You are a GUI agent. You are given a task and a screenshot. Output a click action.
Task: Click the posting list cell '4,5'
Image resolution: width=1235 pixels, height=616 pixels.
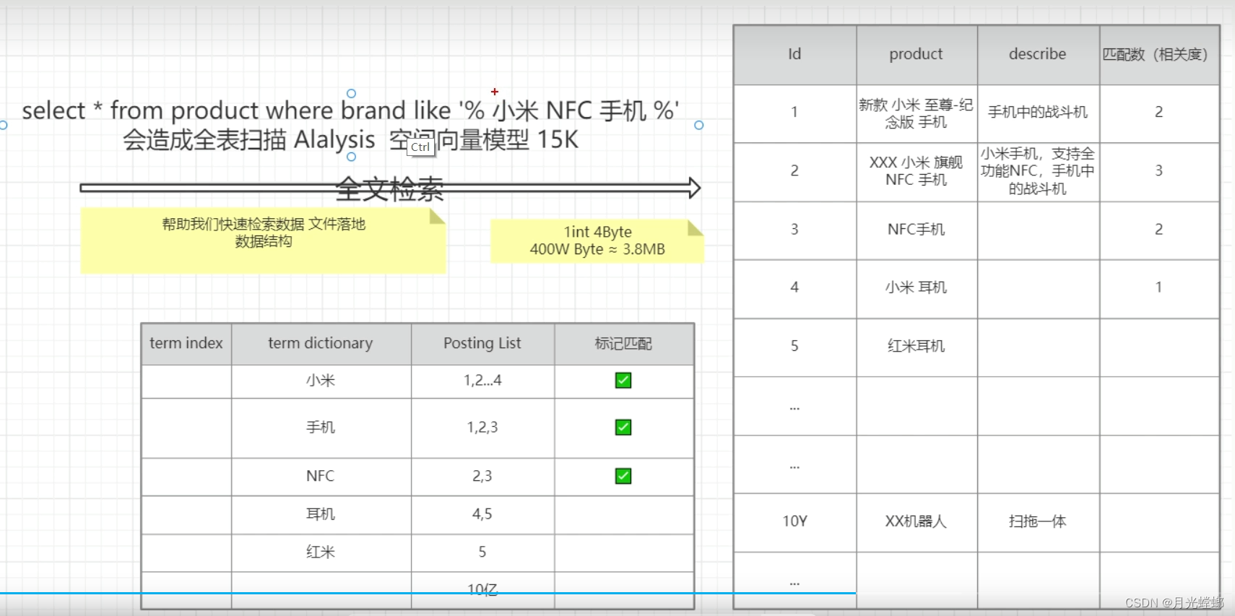coord(482,514)
